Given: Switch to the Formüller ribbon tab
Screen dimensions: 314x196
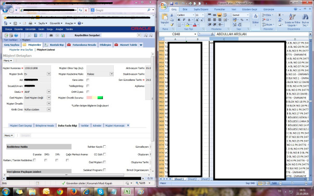Looking at the screenshot, I should 219,9.
